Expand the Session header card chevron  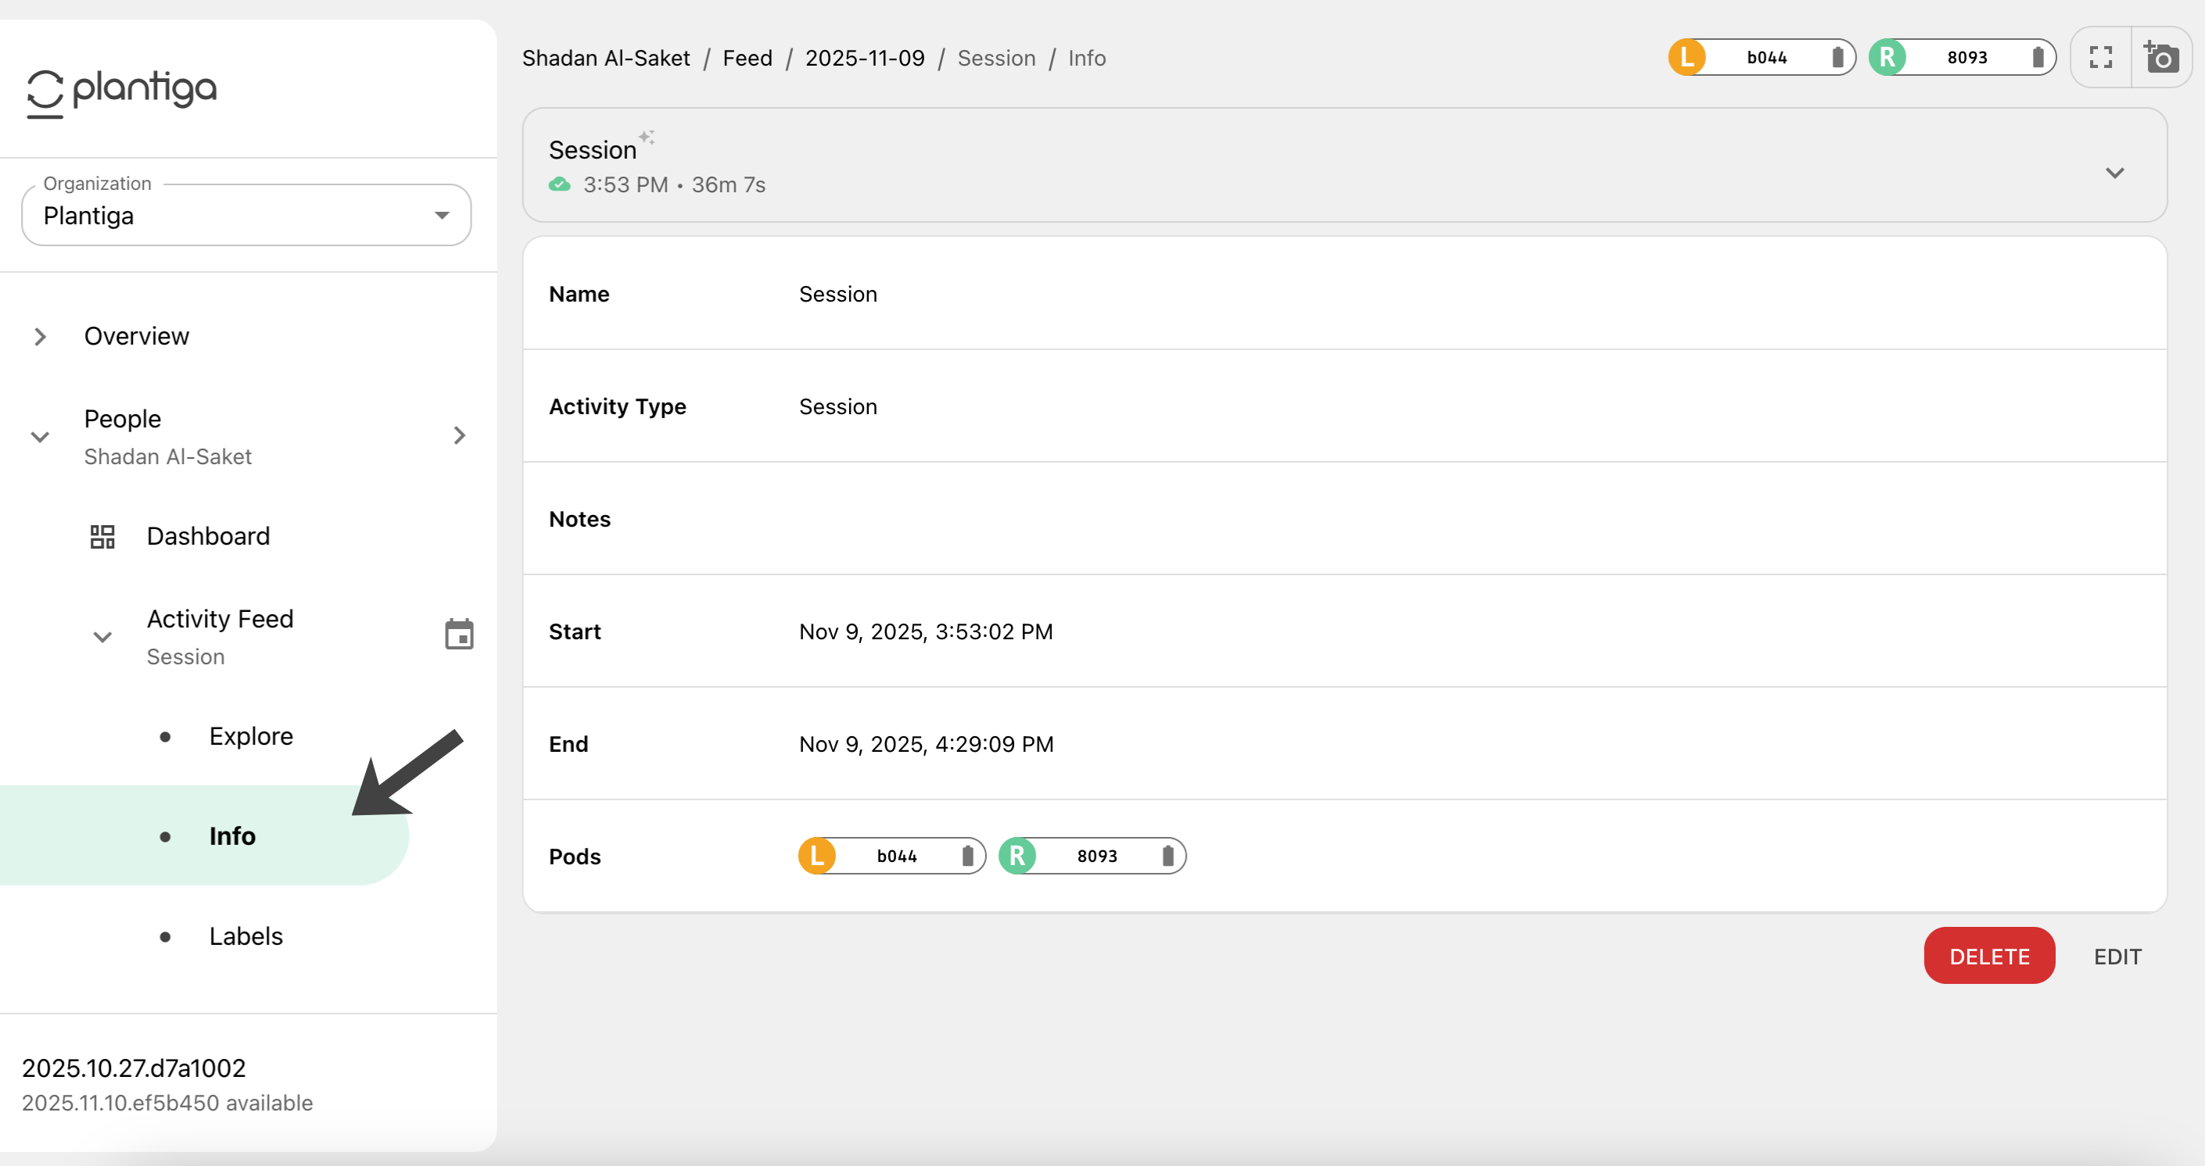pyautogui.click(x=2114, y=173)
